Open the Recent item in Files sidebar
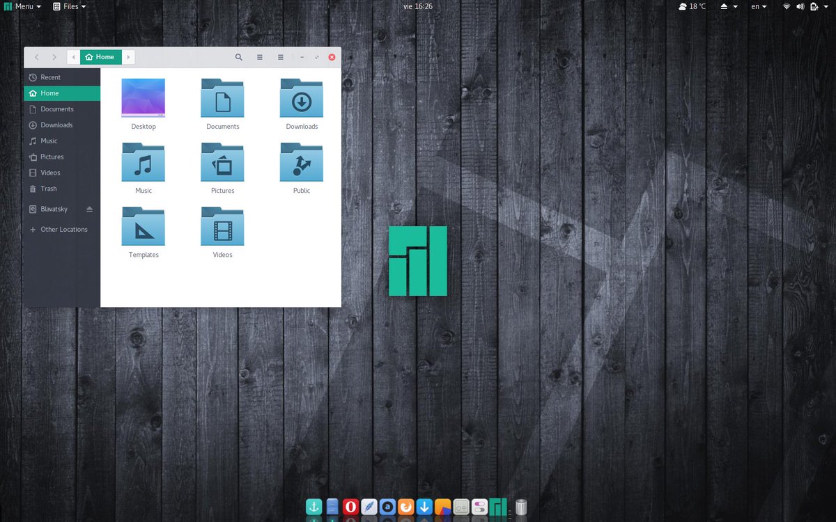 [x=62, y=77]
